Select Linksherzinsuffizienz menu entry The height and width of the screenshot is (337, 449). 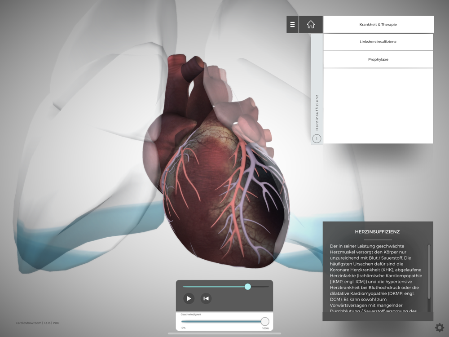click(x=378, y=42)
